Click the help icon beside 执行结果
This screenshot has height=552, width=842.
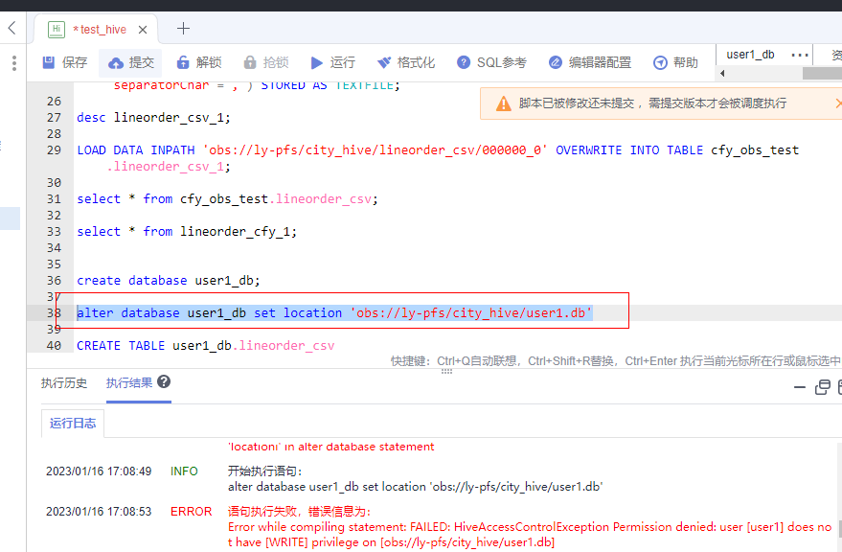(164, 381)
